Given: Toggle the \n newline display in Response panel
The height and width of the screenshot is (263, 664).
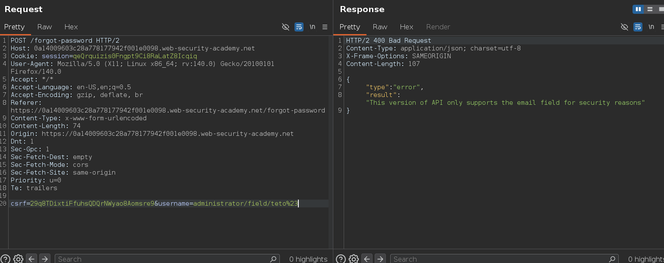Looking at the screenshot, I should [x=651, y=27].
